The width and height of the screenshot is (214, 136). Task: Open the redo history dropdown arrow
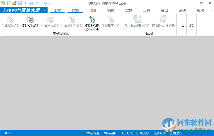point(49,3)
